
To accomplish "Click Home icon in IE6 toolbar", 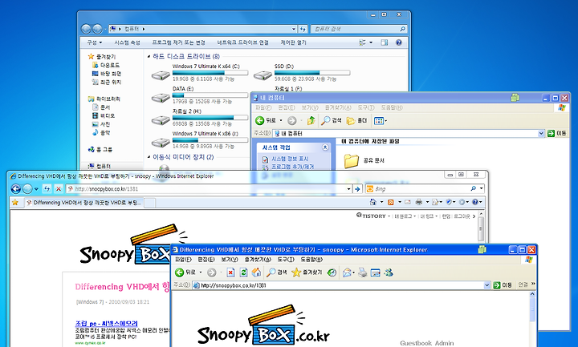I will (256, 272).
